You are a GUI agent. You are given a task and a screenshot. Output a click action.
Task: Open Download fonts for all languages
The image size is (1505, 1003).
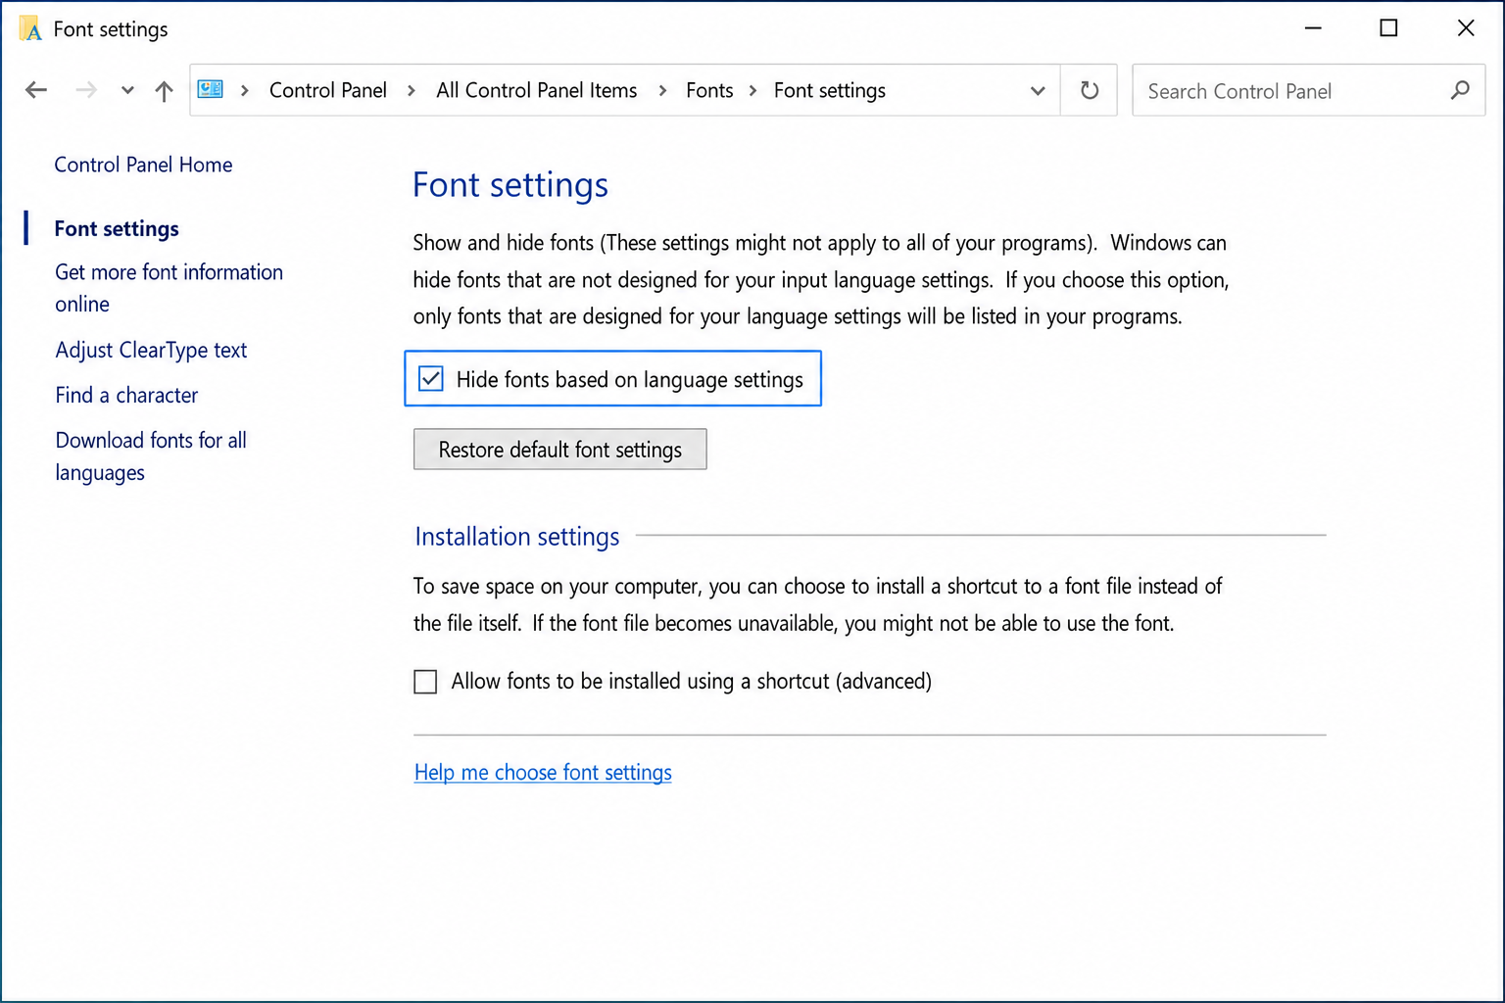click(x=151, y=456)
